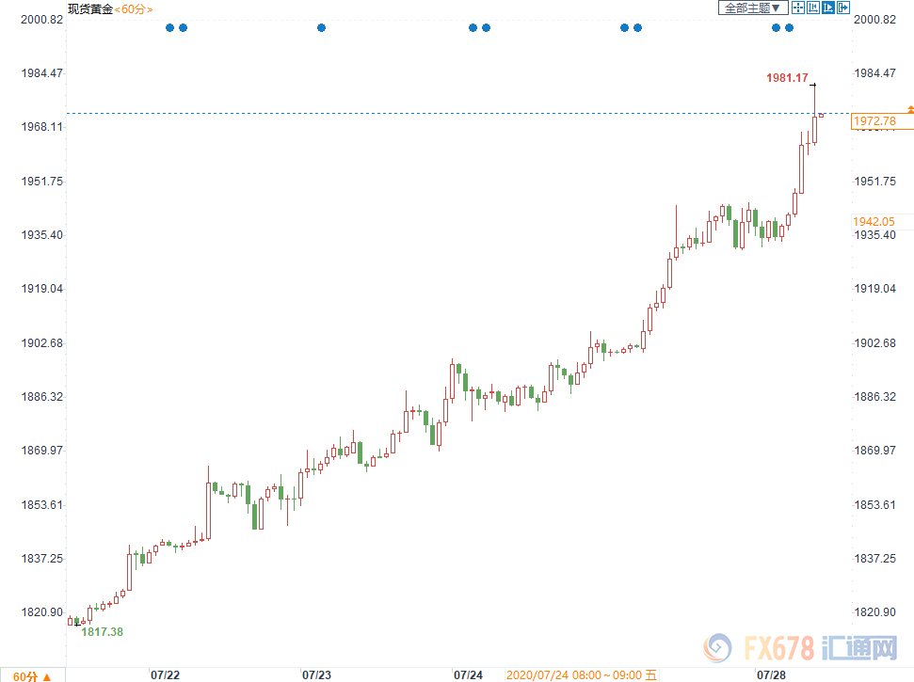914x682 pixels.
Task: Click the 现货黄金 chart title
Action: pos(89,8)
